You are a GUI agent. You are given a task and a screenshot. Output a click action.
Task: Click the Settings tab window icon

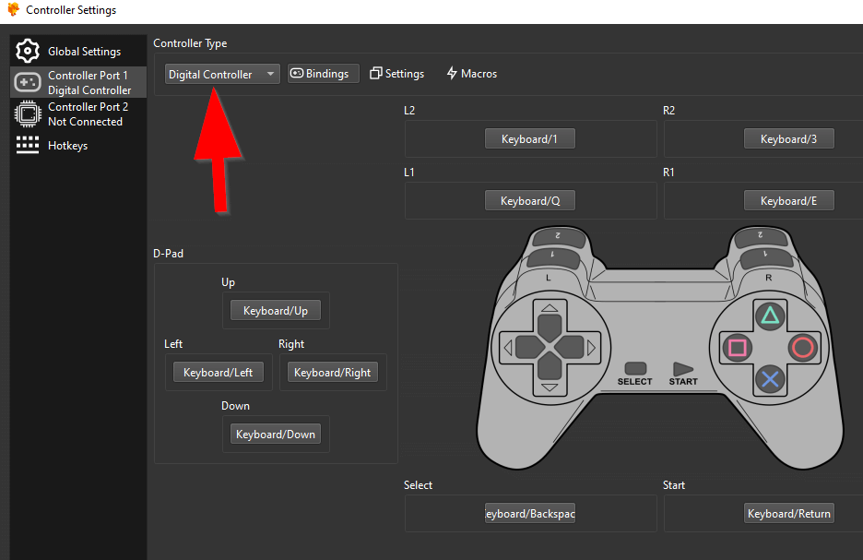coord(375,73)
